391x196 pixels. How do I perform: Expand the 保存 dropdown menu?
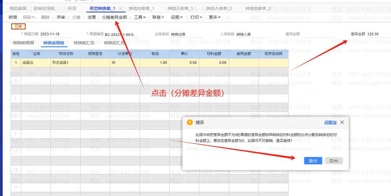coord(29,17)
